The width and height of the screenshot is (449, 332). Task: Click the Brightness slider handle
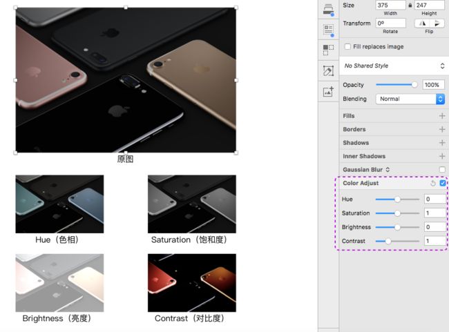(x=397, y=227)
